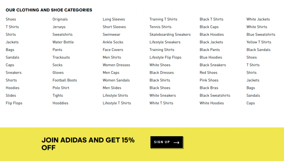This screenshot has height=161, width=284.
Task: Select the Black Hoodies link
Action: (212, 35)
